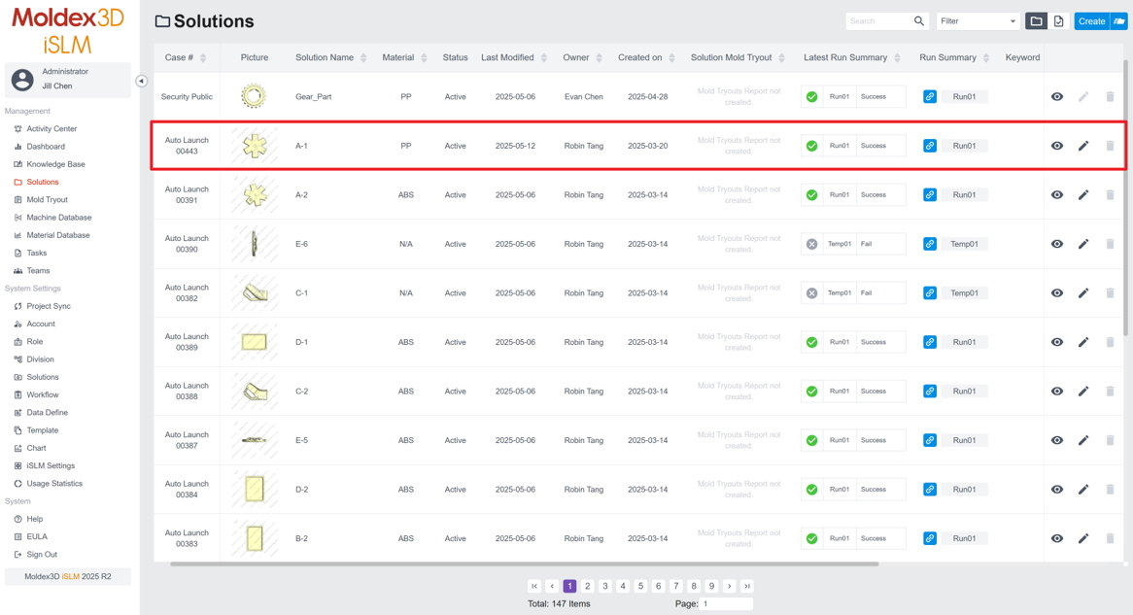Click the failed status icon for C-1

811,293
